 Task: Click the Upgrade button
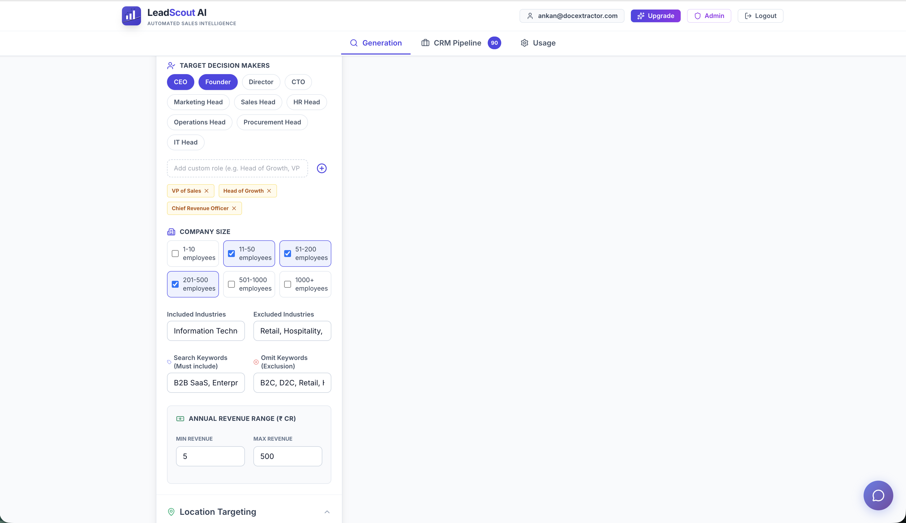pos(656,16)
